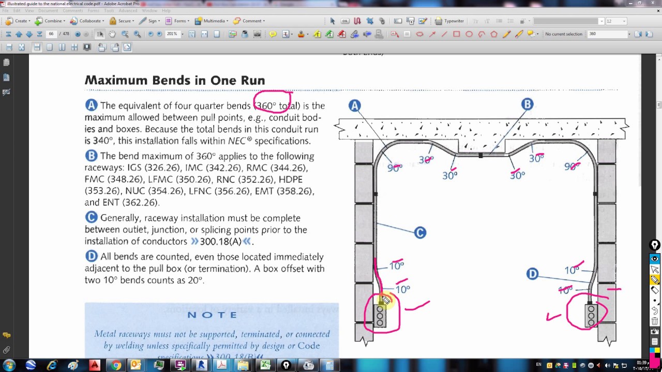
Task: Open the Edit menu
Action: pyautogui.click(x=16, y=11)
